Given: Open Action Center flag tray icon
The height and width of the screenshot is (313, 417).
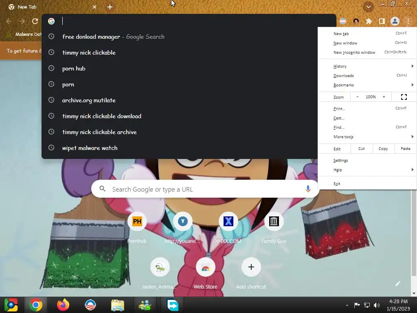Looking at the screenshot, I should 357,305.
